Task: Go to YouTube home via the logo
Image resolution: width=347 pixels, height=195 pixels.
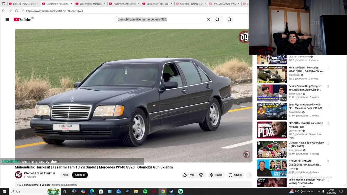Action: pos(22,19)
